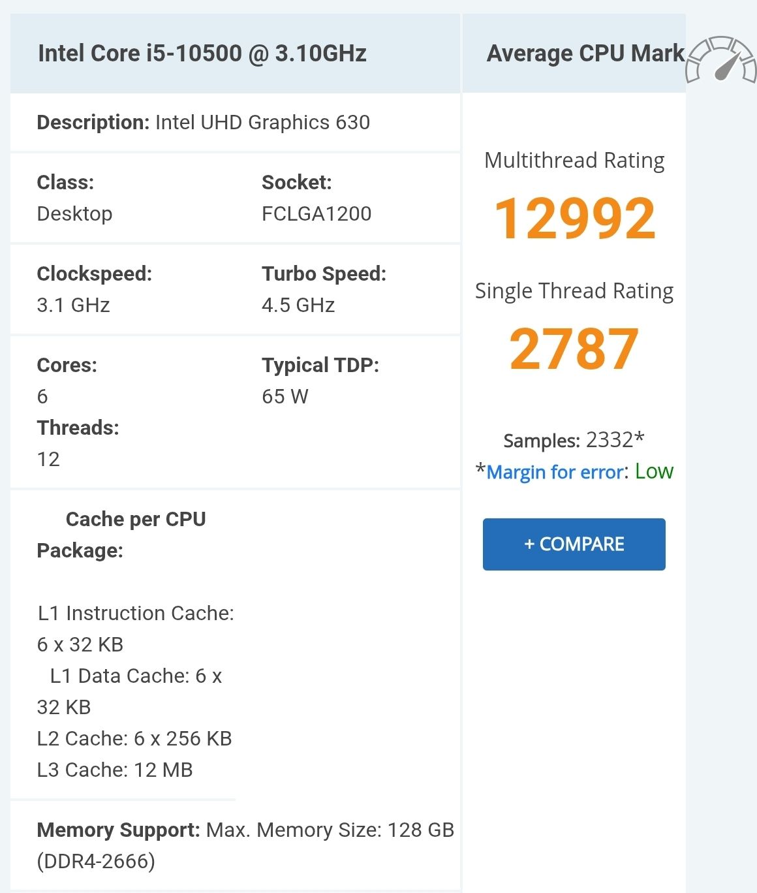757x893 pixels.
Task: Click the L3 Cache 12 MB line
Action: [115, 770]
